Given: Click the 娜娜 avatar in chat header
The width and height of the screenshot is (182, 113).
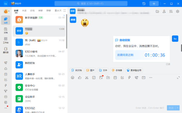Looking at the screenshot, I should coord(73,11).
